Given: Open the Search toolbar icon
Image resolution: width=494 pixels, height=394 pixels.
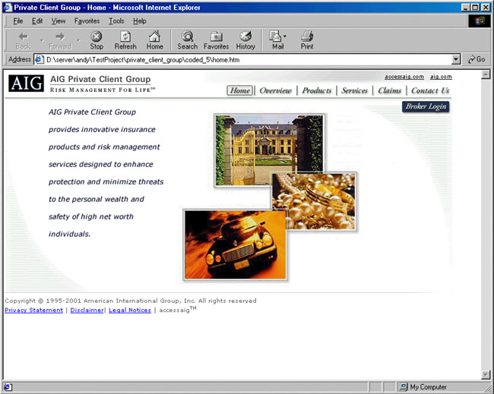Looking at the screenshot, I should pos(187,40).
